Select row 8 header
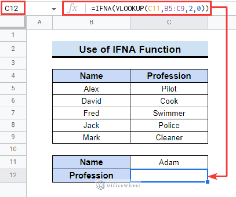Screen dimensions: 236x197 coord(13,125)
